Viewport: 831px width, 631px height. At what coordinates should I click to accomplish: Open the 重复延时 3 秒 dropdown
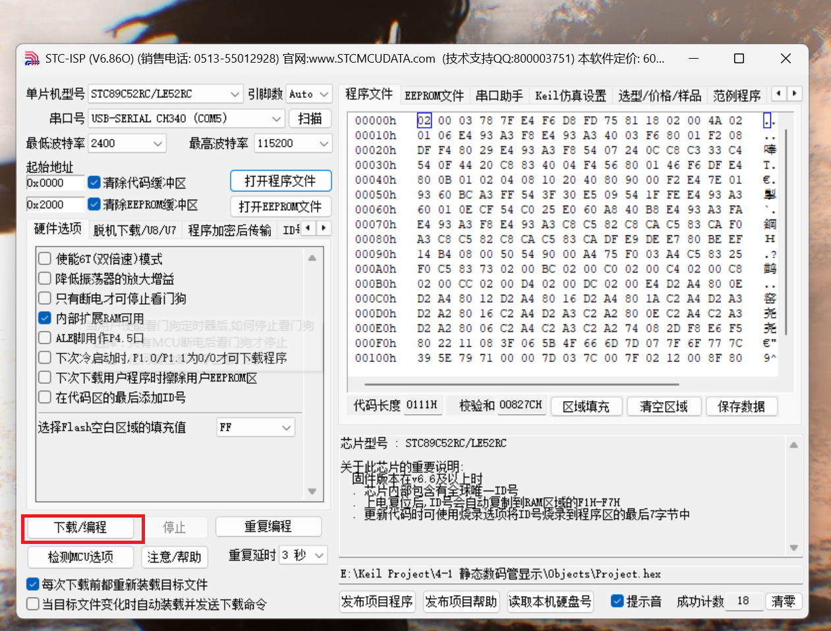pos(303,555)
